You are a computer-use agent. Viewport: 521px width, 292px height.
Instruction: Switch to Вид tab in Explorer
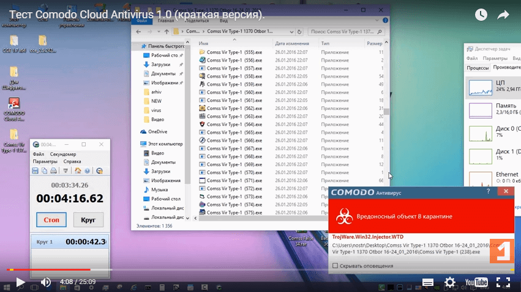pyautogui.click(x=223, y=21)
